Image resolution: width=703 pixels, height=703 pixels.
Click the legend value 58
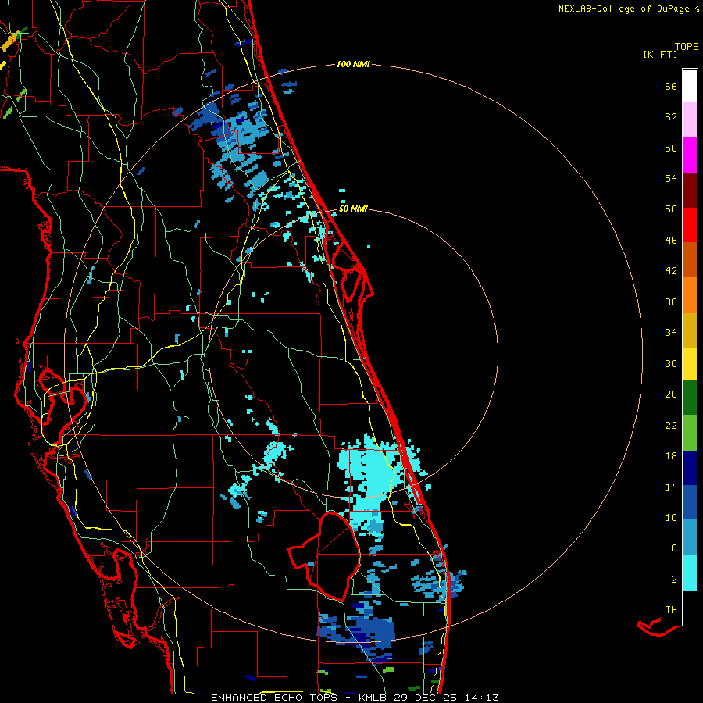[671, 148]
